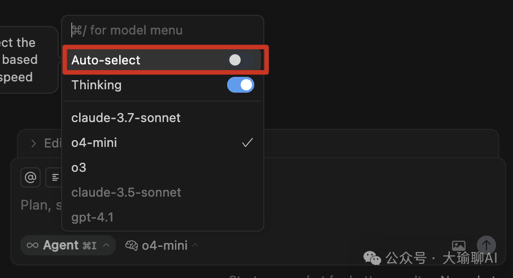Click the send arrow-up button
Viewport: 513px width, 278px height.
pyautogui.click(x=486, y=245)
